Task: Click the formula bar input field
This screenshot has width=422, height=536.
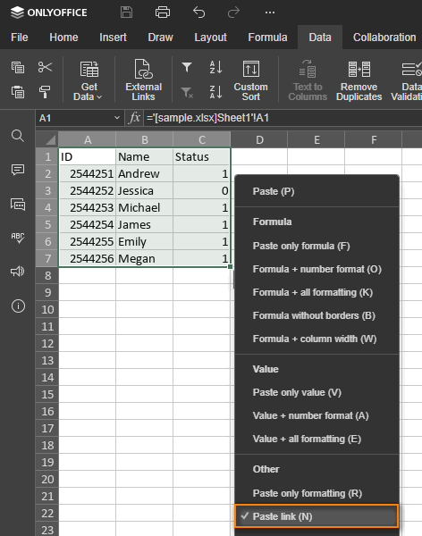Action: click(283, 118)
